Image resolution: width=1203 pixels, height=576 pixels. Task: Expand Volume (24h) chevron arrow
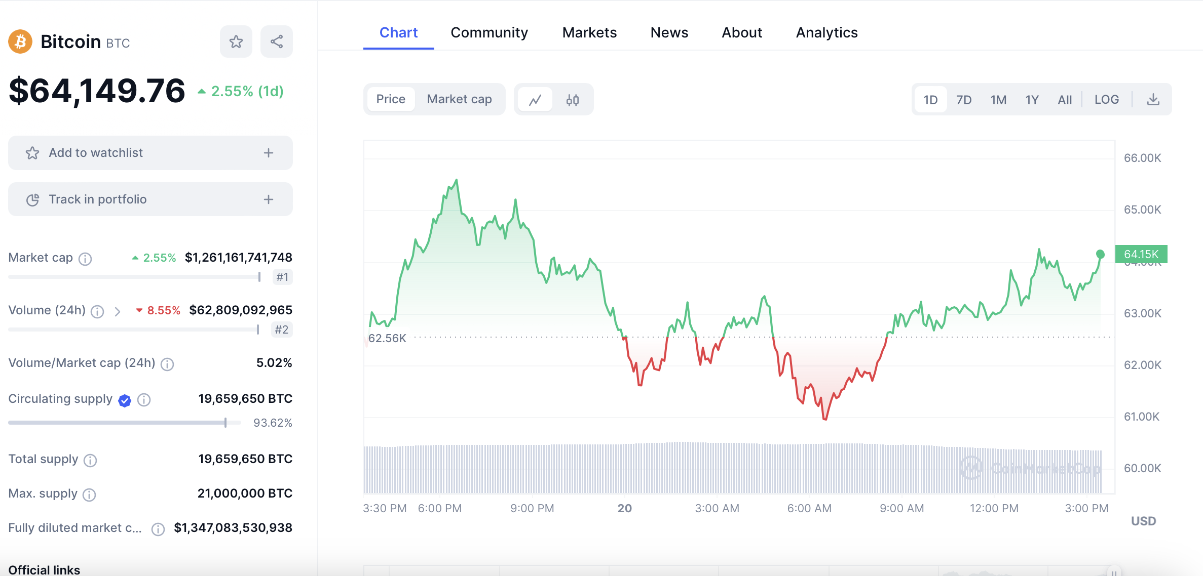118,311
